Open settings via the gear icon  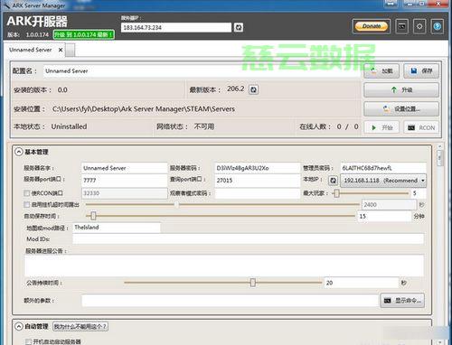point(419,26)
